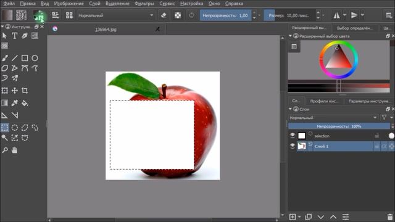Screen dimensions: 395x222
Task: Open the Слой menu
Action: 94,4
